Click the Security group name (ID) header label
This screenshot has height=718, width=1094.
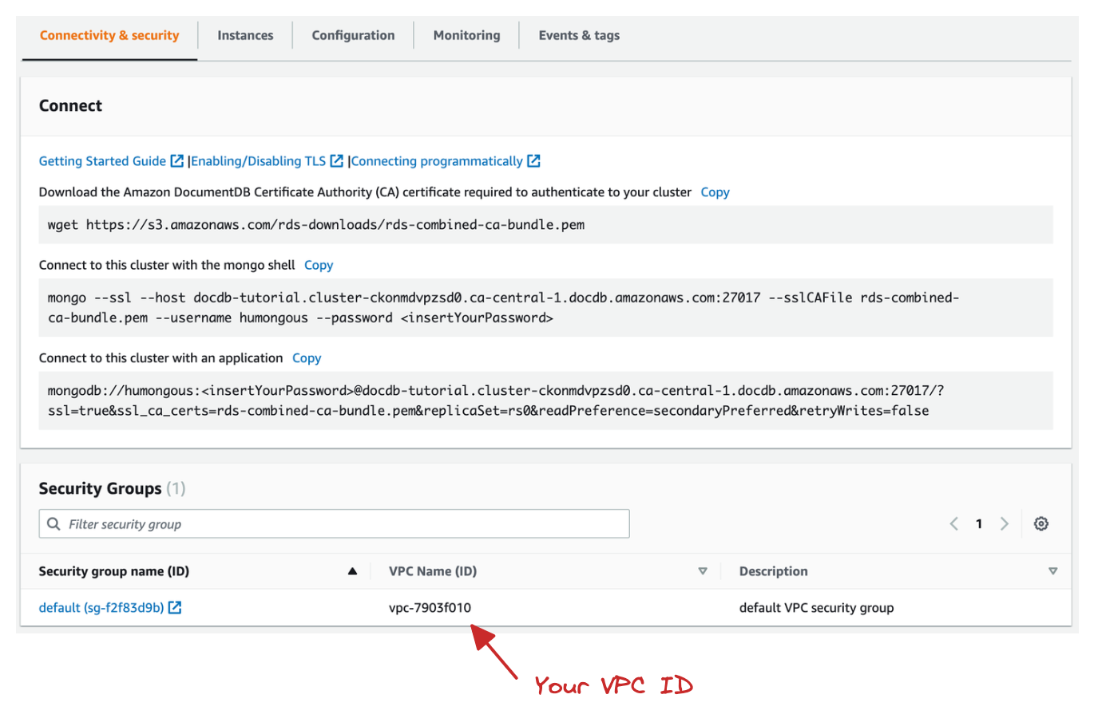114,571
